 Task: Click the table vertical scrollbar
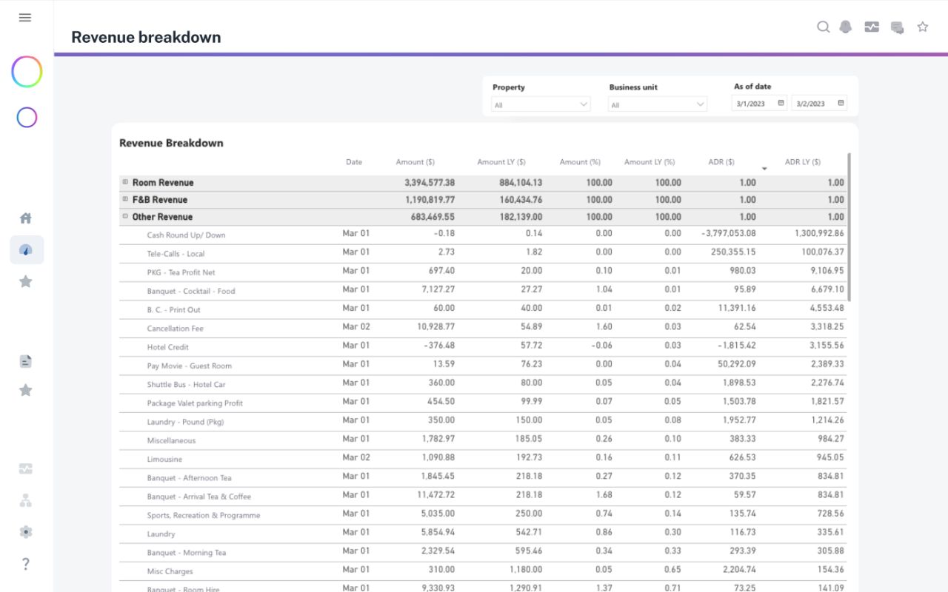tap(849, 226)
